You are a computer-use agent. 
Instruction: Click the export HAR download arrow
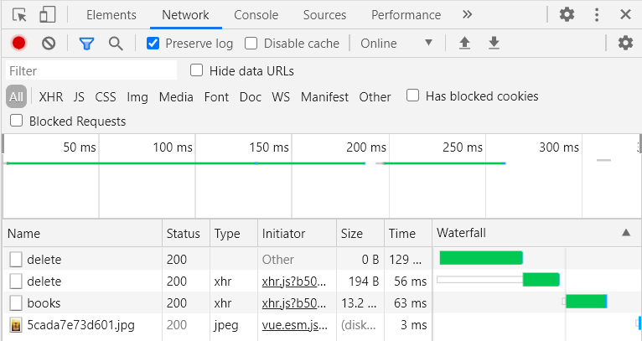(x=494, y=43)
